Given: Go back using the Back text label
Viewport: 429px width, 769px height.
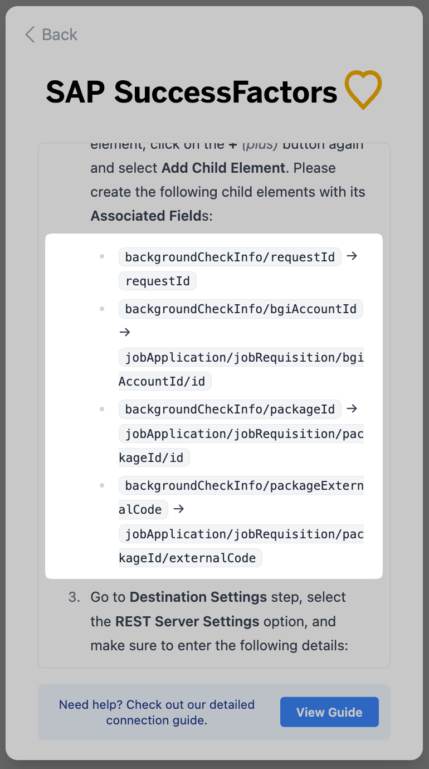Looking at the screenshot, I should (x=60, y=35).
